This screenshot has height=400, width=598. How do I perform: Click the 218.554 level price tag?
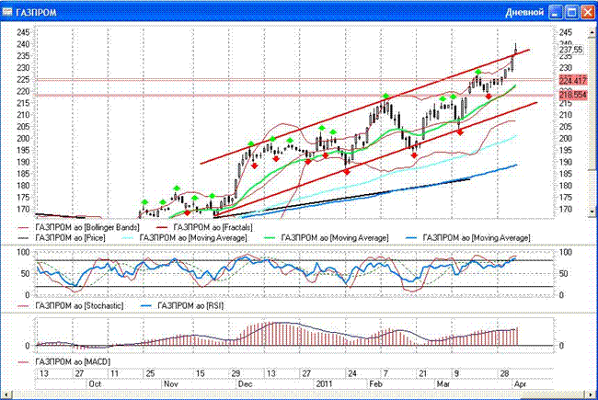573,95
